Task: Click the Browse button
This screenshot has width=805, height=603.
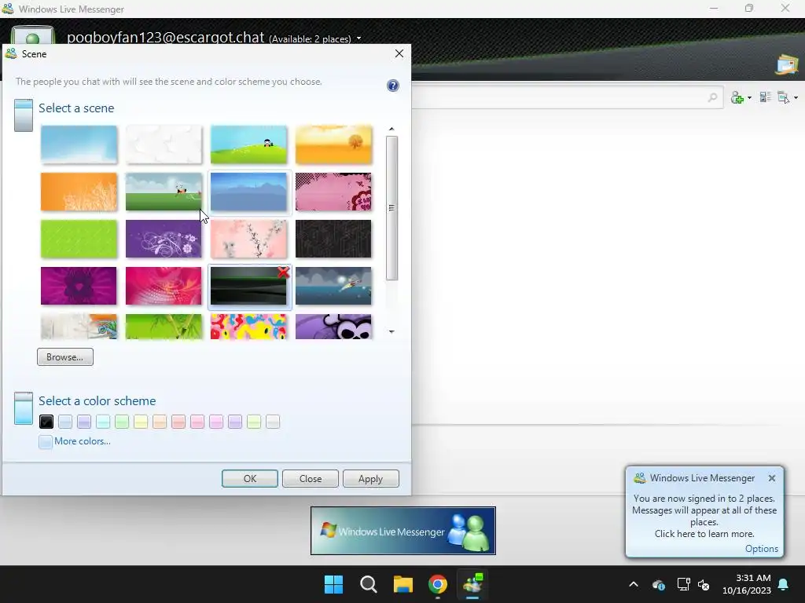Action: click(x=65, y=357)
